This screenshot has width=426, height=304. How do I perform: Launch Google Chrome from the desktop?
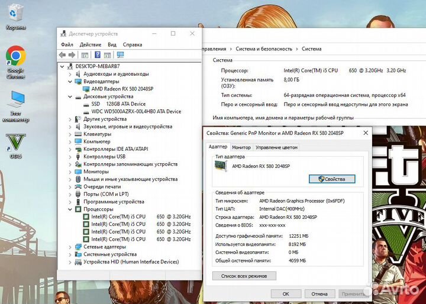click(x=16, y=62)
